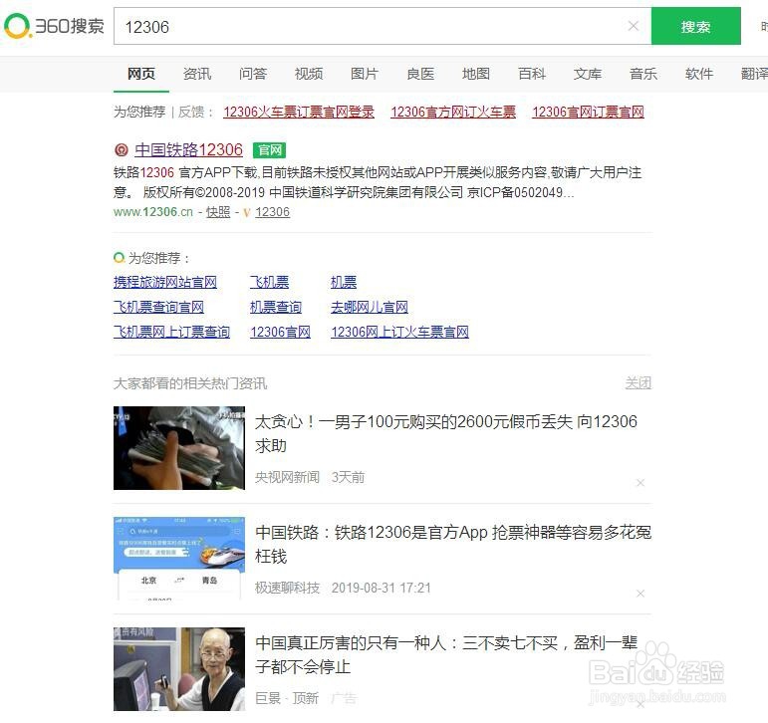Select the 网页 tab
The image size is (768, 723).
pos(141,74)
